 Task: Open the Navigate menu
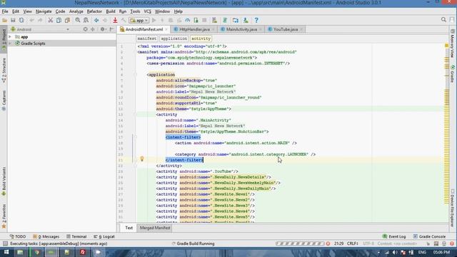coord(44,11)
